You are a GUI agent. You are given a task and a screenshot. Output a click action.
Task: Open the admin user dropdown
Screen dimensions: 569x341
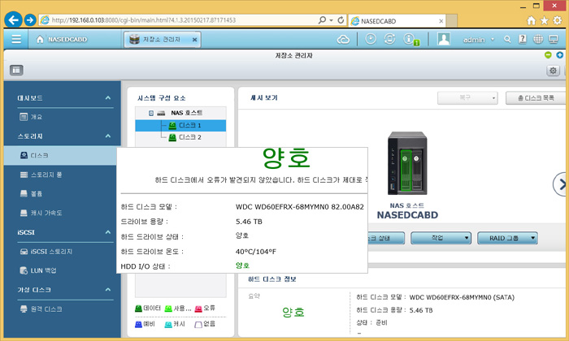(x=493, y=39)
